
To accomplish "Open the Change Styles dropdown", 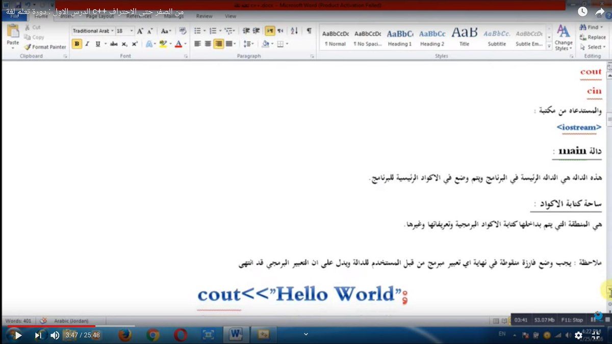I will pos(563,37).
